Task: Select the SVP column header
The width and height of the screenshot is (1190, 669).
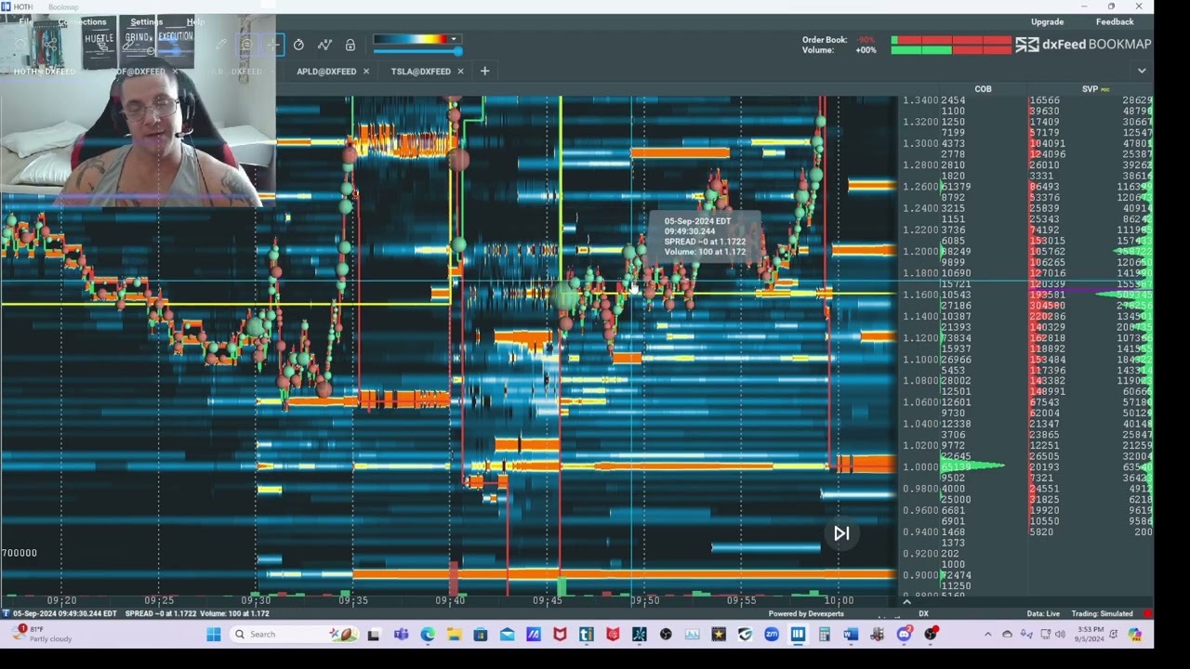Action: tap(1091, 89)
